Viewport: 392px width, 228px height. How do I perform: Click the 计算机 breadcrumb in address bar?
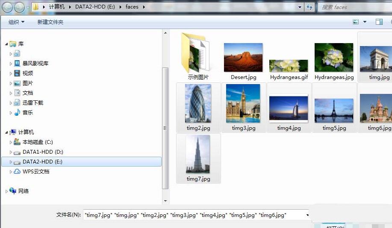[57, 7]
